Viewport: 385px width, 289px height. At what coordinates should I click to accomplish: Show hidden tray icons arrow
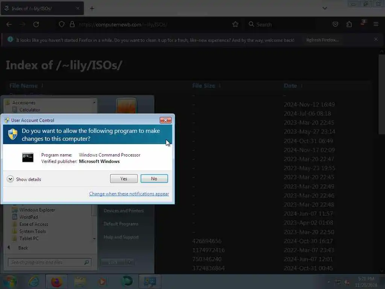click(329, 282)
